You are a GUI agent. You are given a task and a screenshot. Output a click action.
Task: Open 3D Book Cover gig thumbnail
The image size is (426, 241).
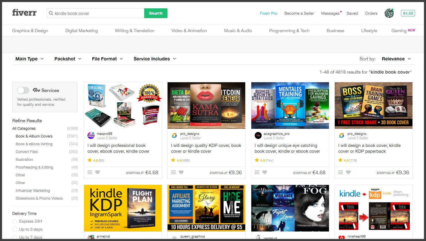(x=374, y=106)
